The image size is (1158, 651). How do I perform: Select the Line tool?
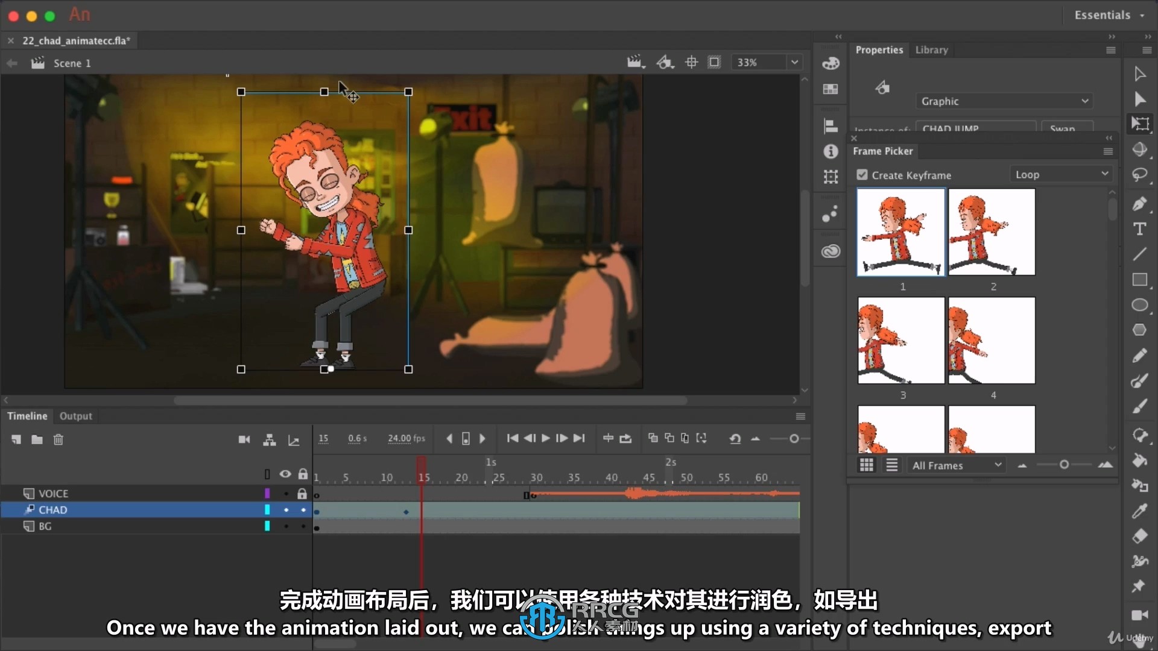[1139, 254]
